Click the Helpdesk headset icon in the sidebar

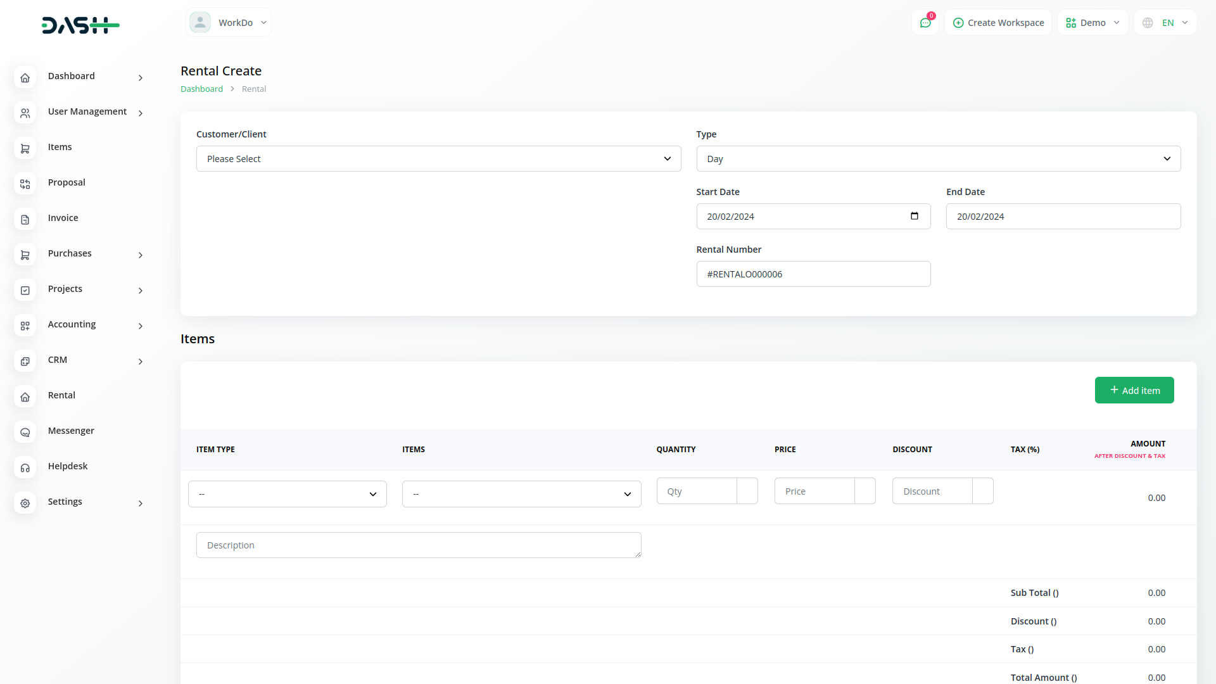pyautogui.click(x=25, y=468)
